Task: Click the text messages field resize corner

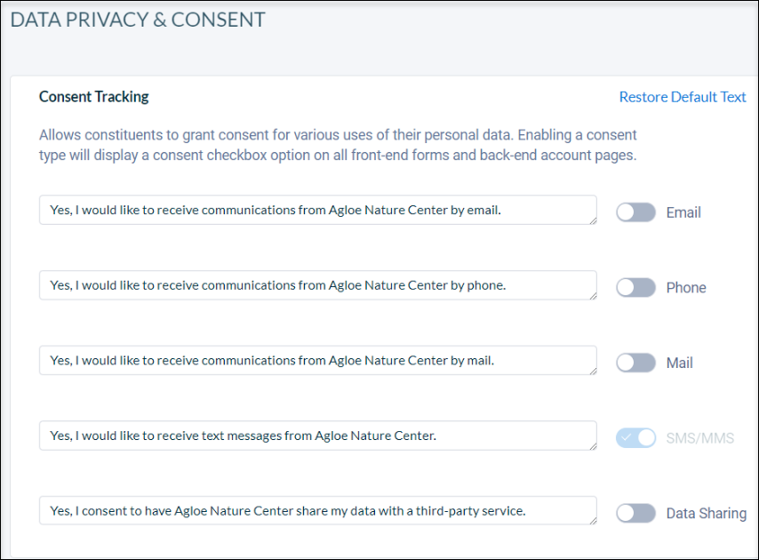Action: [x=593, y=447]
